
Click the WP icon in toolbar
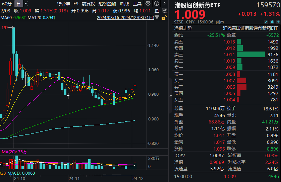[164, 10]
